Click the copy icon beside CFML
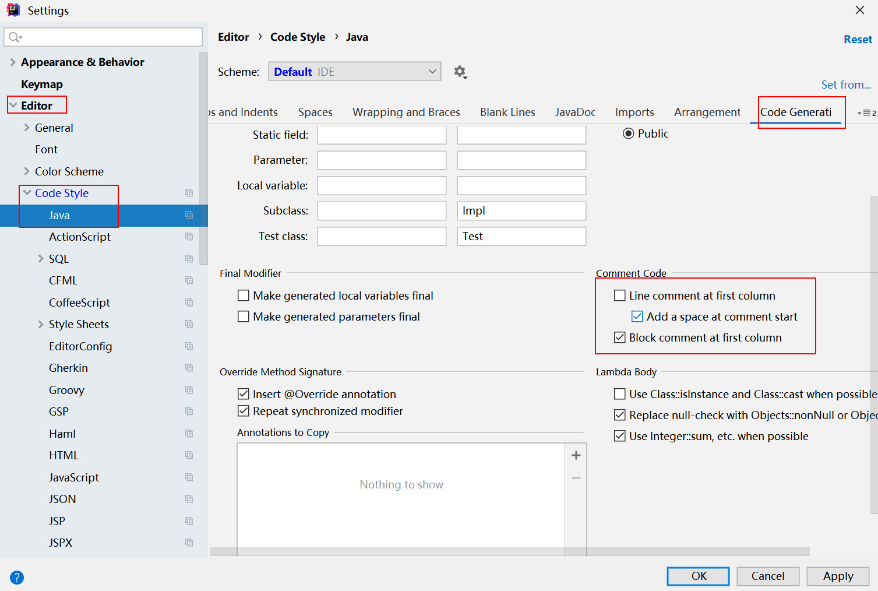Viewport: 878px width, 591px height. coord(189,280)
